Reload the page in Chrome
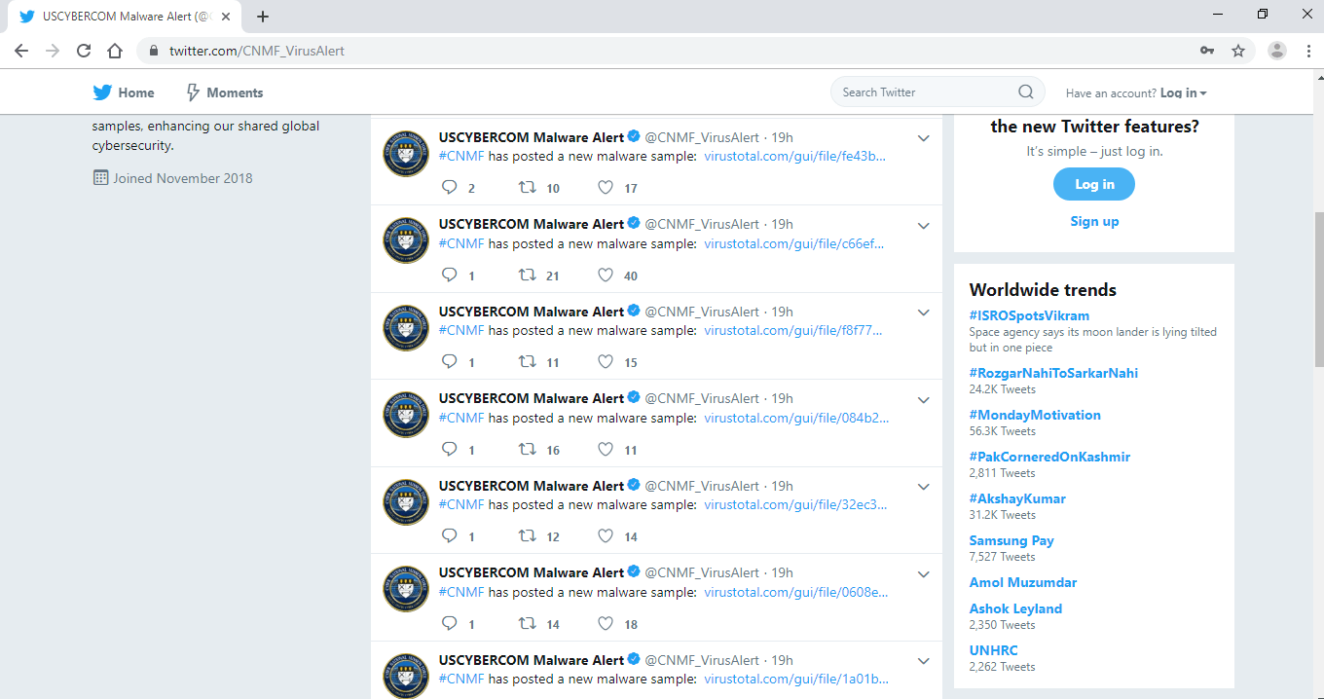This screenshot has width=1324, height=699. click(84, 51)
